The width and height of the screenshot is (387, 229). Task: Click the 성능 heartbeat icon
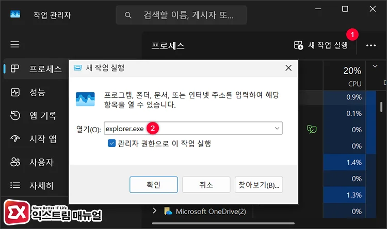(x=15, y=92)
